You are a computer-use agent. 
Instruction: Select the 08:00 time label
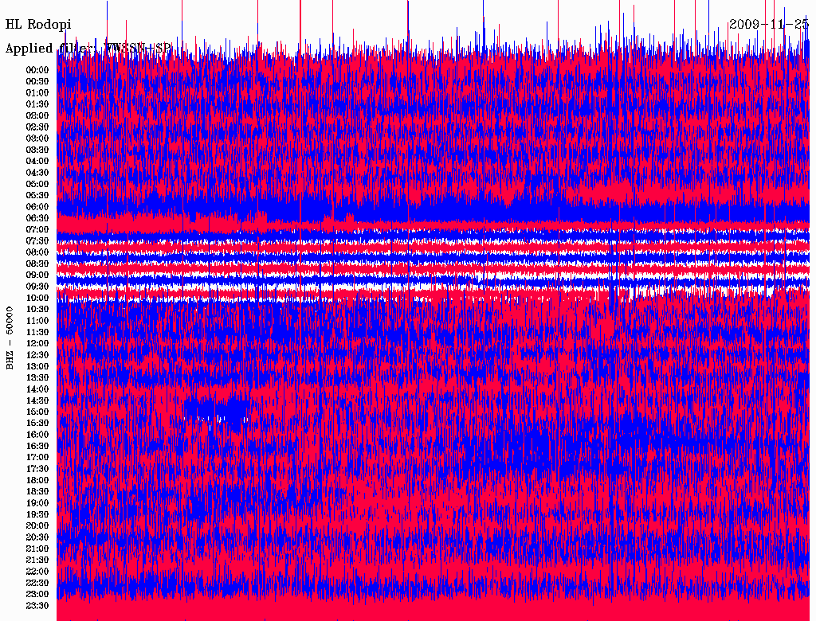(x=37, y=252)
